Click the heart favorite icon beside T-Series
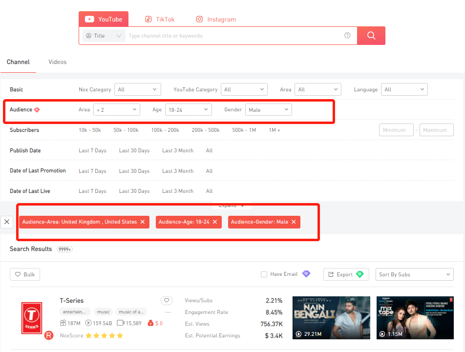465x352 pixels. click(x=167, y=301)
